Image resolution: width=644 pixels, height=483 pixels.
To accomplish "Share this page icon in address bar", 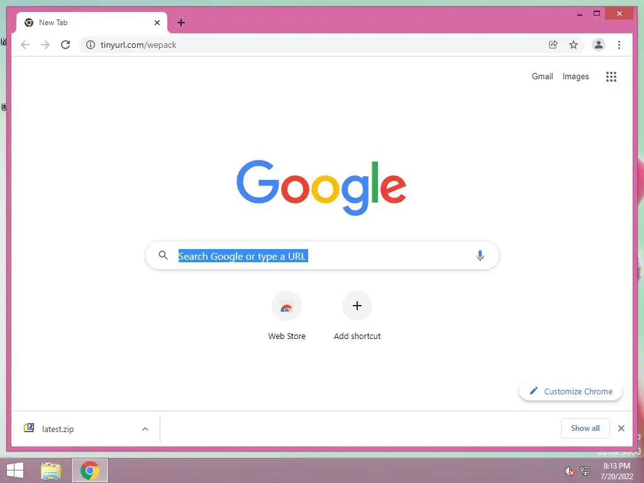I will [553, 45].
